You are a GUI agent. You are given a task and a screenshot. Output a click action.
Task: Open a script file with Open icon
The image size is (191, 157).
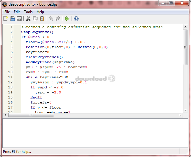[x=12, y=19]
